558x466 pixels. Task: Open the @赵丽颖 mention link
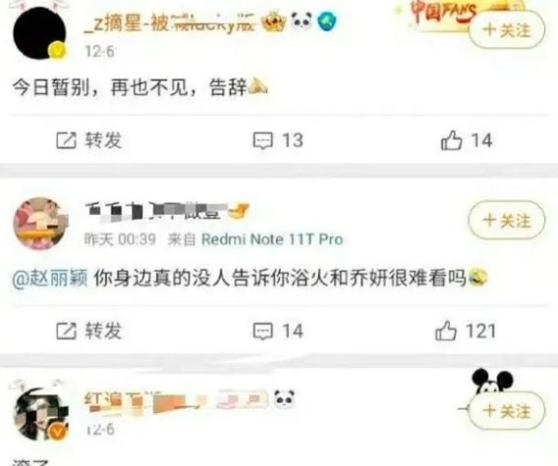[x=50, y=278]
